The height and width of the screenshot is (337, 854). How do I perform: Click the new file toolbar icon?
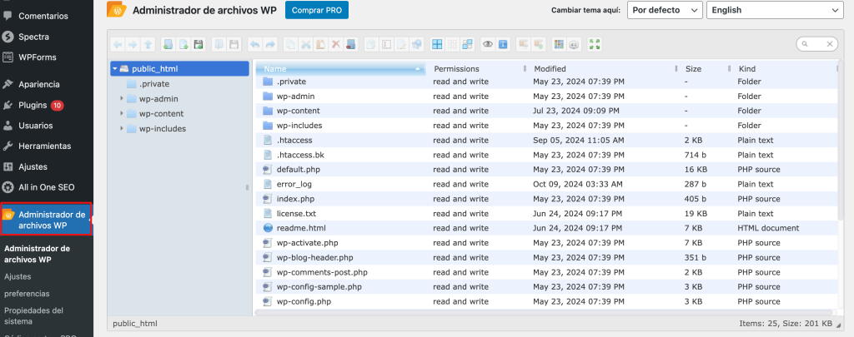(183, 44)
